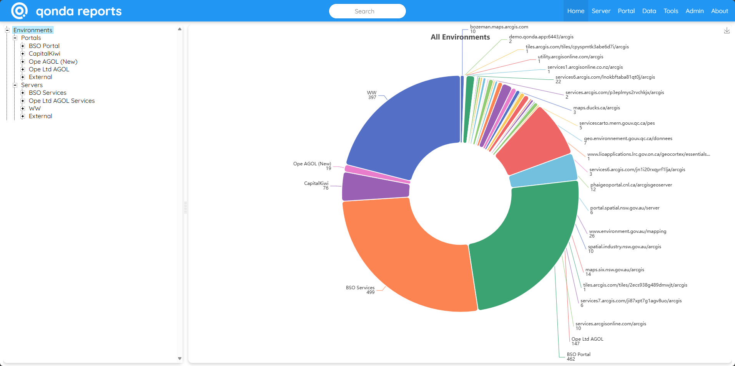Expand the WW server node
Viewport: 735px width, 366px height.
(x=22, y=108)
